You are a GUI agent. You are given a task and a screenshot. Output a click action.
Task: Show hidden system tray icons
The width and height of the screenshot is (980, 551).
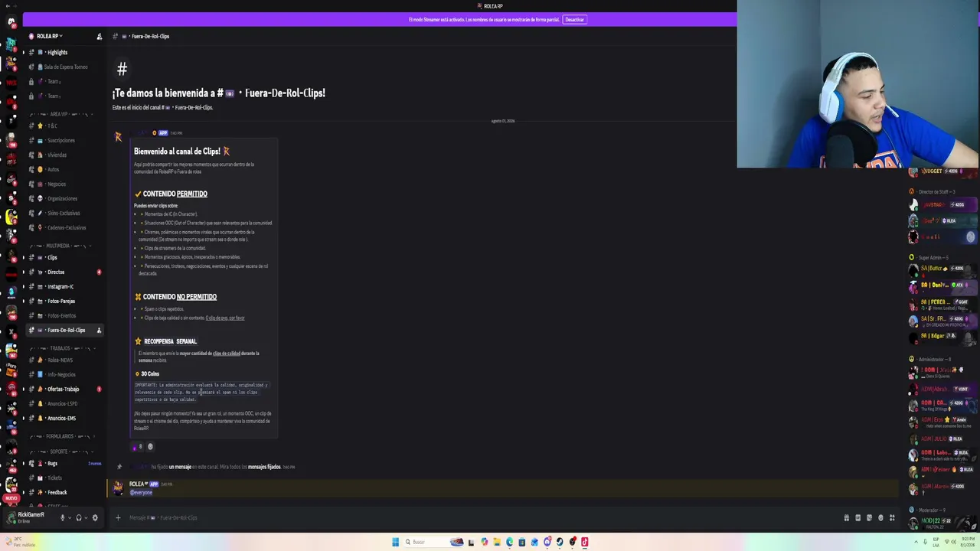[x=916, y=542]
